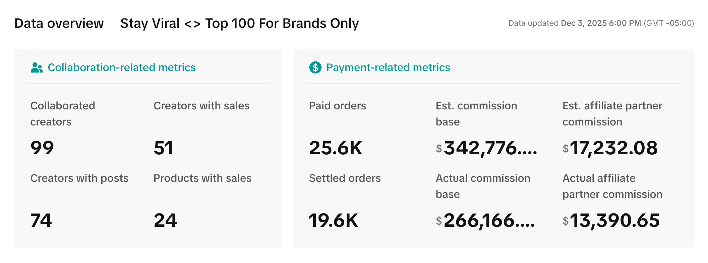
Task: Click the Settled orders value 19.6K
Action: click(334, 220)
